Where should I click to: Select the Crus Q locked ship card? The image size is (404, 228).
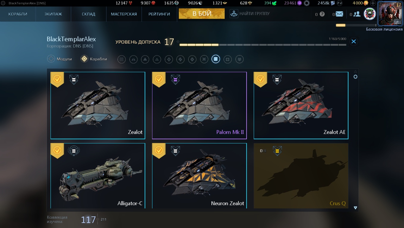click(x=301, y=176)
